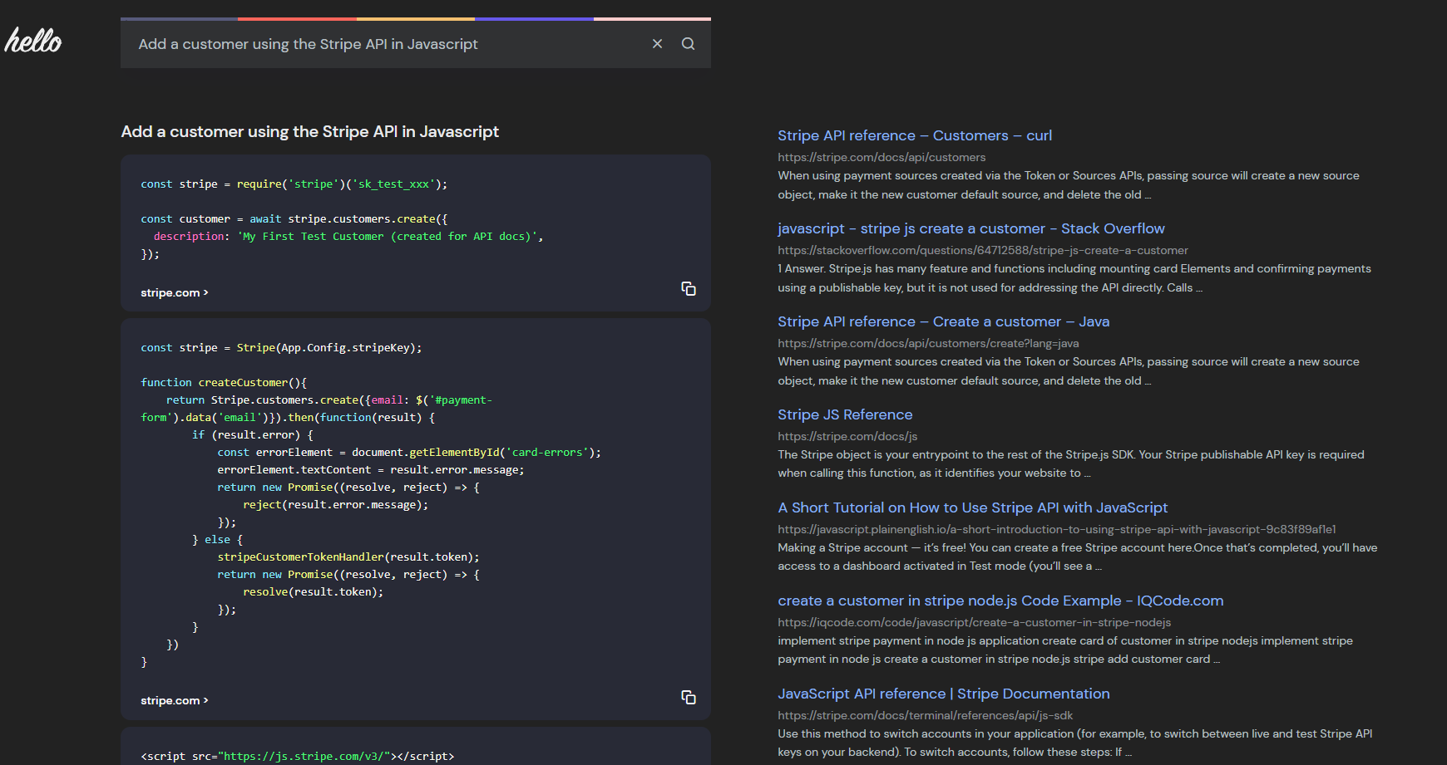
Task: Click the stripe.com/docs/api/customers URL
Action: pos(882,157)
